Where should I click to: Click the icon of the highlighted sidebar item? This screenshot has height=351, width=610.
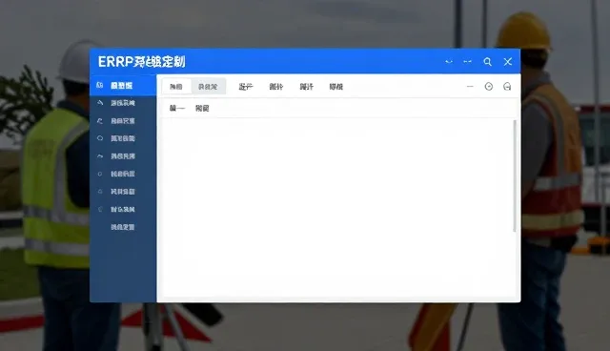click(99, 85)
